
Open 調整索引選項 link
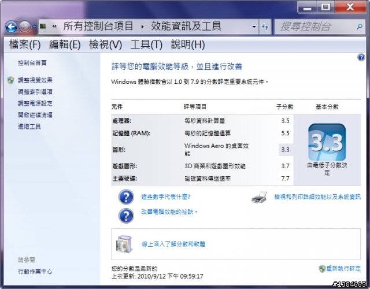(35, 92)
